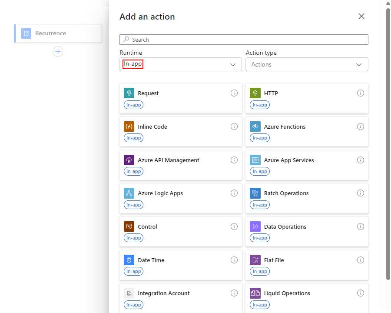Click the Batch Operations icon
This screenshot has height=313, width=391.
coord(255,193)
